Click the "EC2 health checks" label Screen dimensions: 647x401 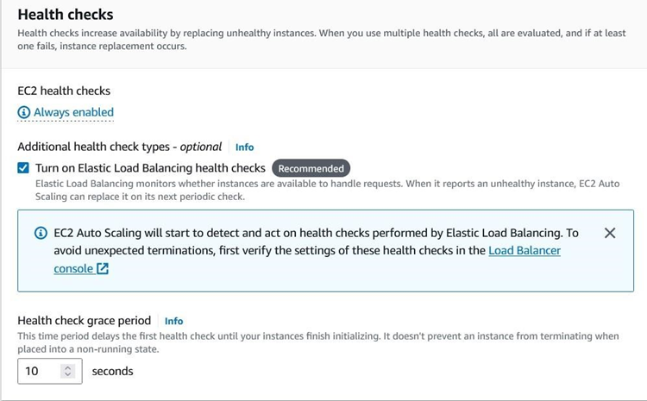64,90
